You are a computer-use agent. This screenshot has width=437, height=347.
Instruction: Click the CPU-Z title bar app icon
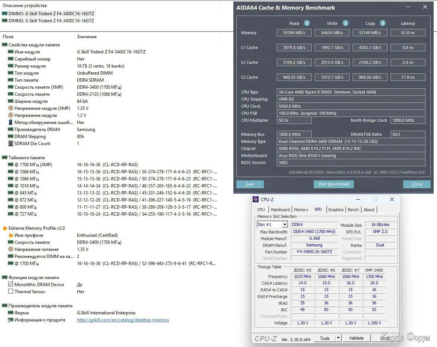point(256,199)
